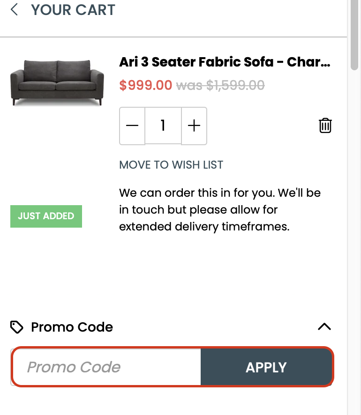Click the crossed-out was $1,599.00 price

(x=219, y=85)
